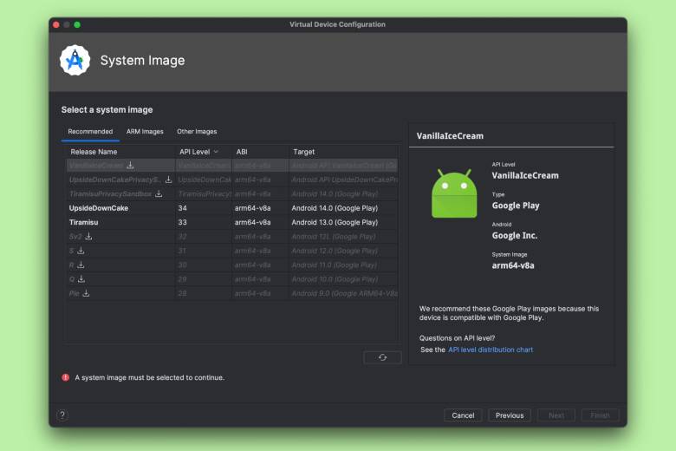Click the green zoom window button
Screen dimensions: 676x451
77,24
